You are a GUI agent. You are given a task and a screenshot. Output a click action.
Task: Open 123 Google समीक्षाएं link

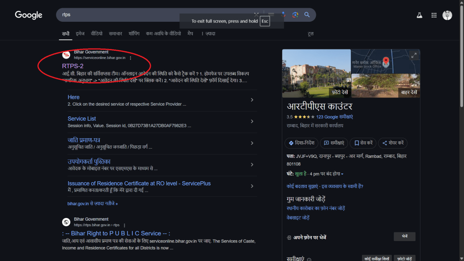(x=334, y=117)
